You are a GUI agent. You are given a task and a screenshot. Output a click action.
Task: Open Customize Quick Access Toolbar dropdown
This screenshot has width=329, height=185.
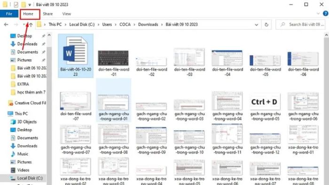point(30,5)
